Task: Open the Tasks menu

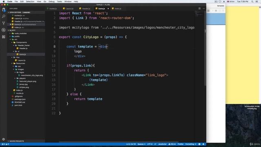Action: tap(60, 2)
